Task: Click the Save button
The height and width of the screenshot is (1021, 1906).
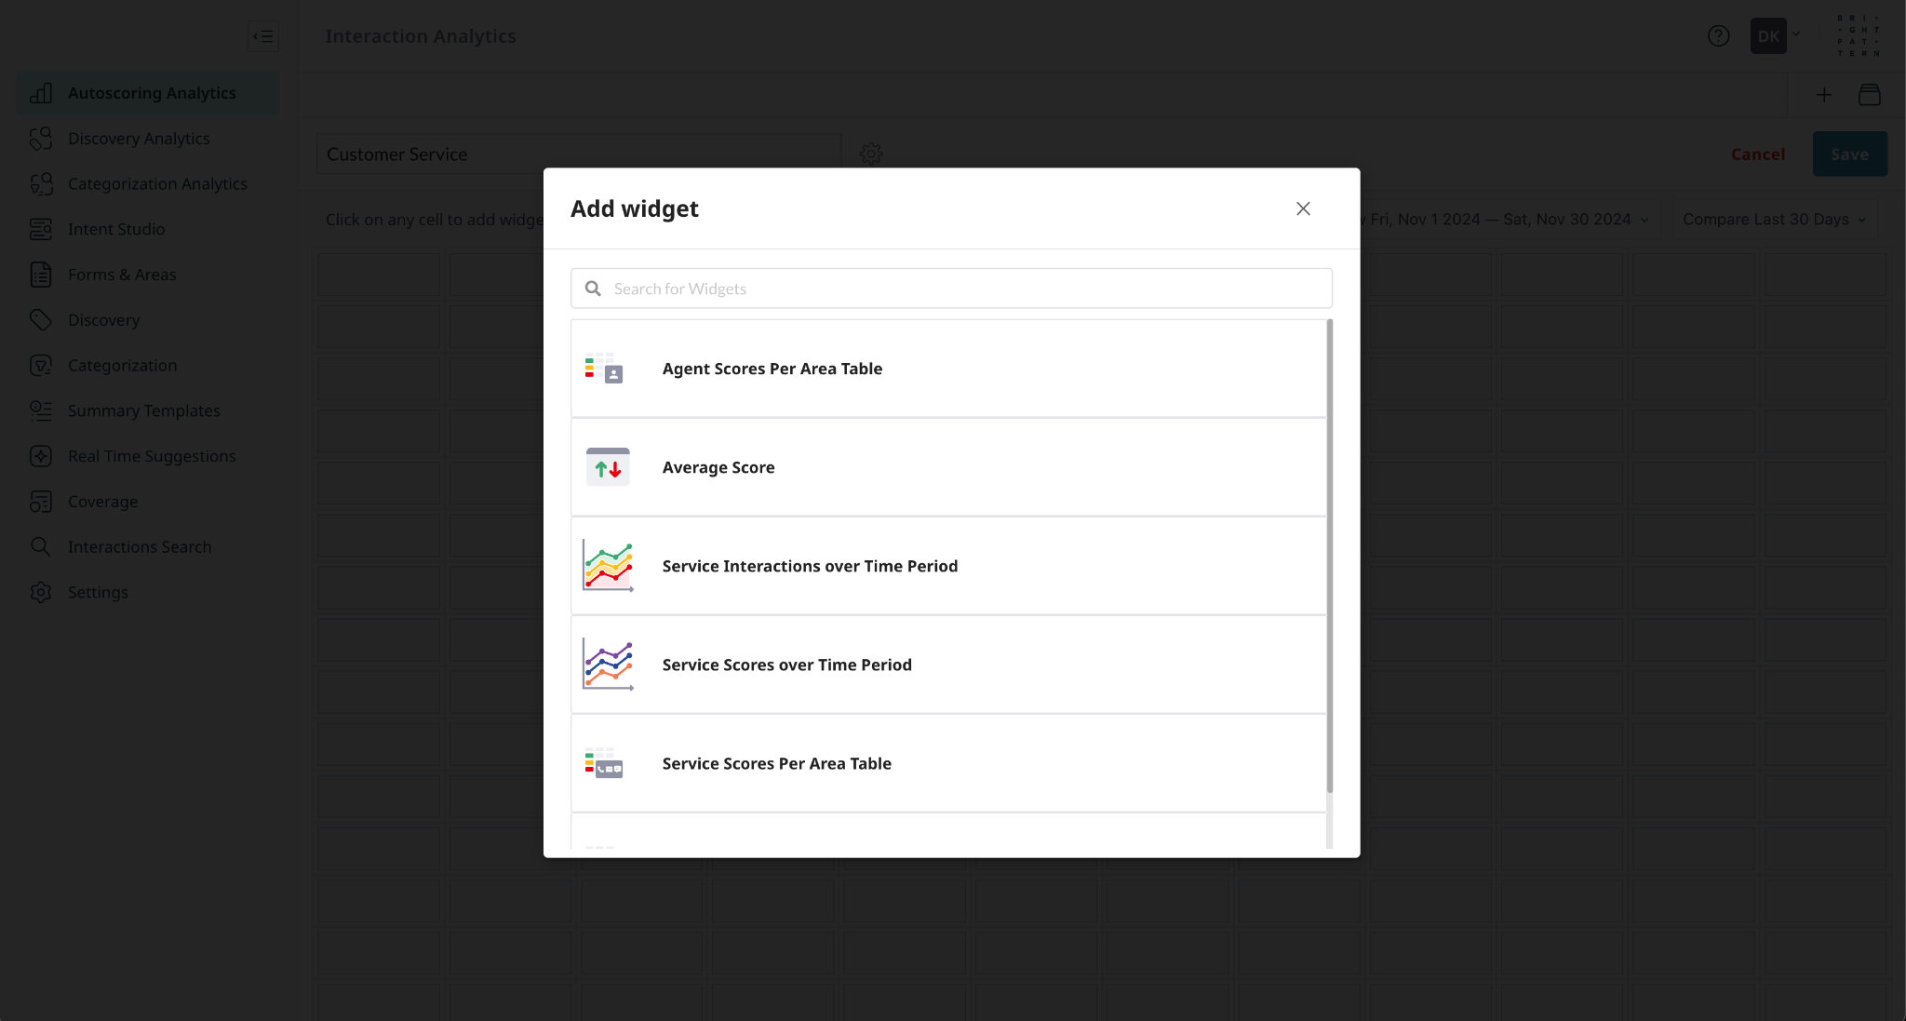Action: tap(1849, 154)
